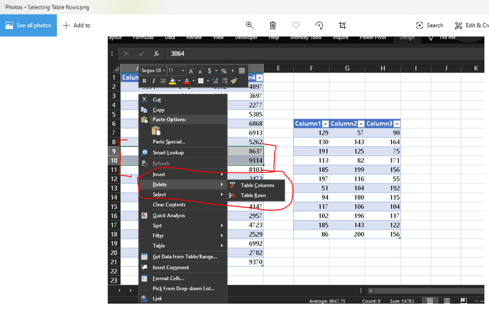
Task: Open Column1 filter dropdown in right table
Action: [x=326, y=124]
